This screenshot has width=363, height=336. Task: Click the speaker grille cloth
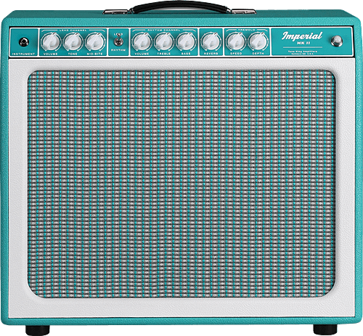[x=181, y=184]
